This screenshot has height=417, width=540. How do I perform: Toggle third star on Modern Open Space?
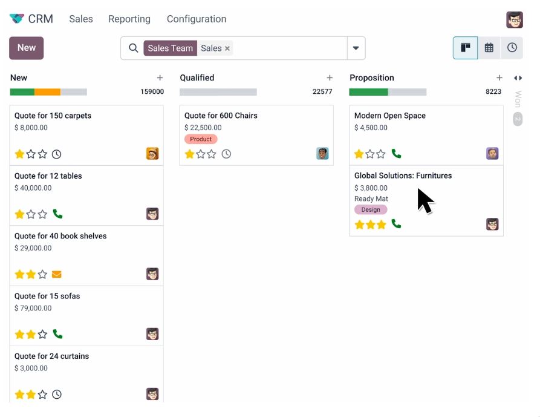click(381, 154)
